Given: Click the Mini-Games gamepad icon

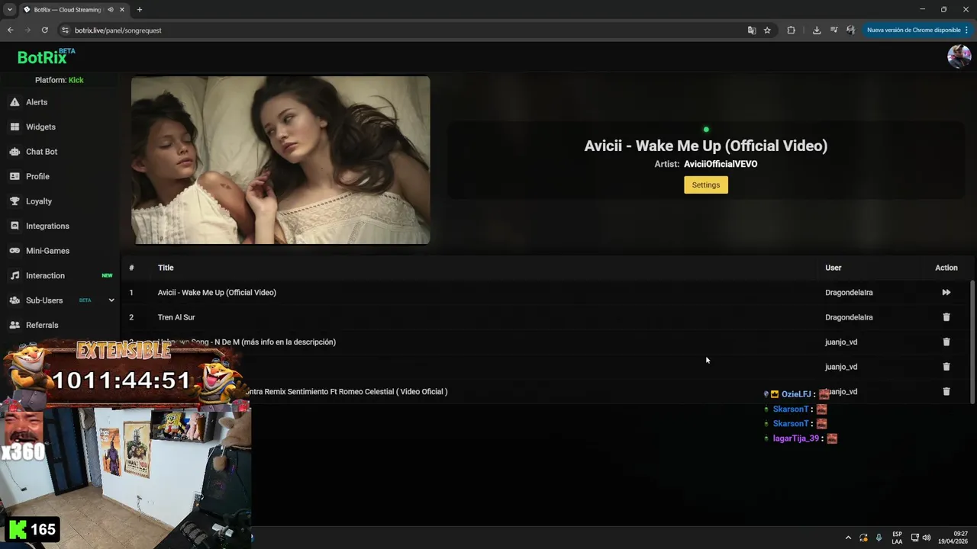Looking at the screenshot, I should pos(15,251).
